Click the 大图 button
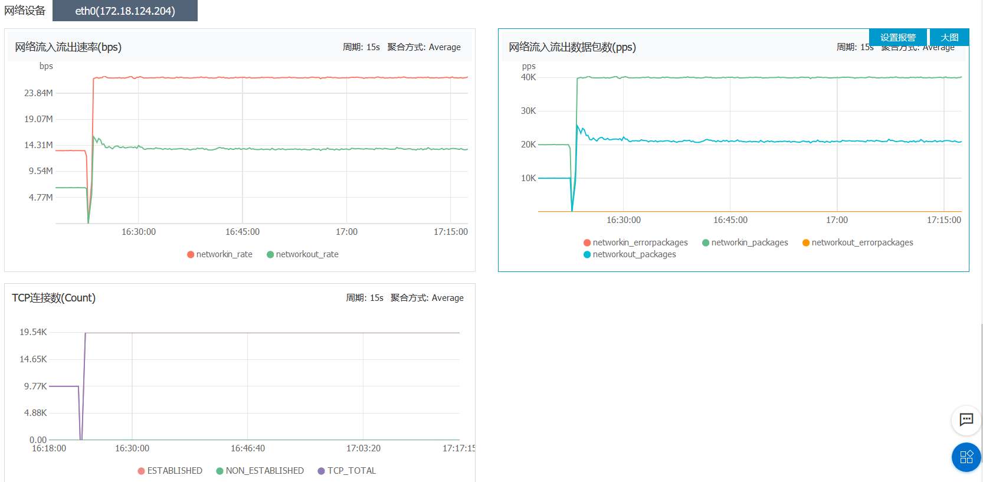 coord(949,37)
